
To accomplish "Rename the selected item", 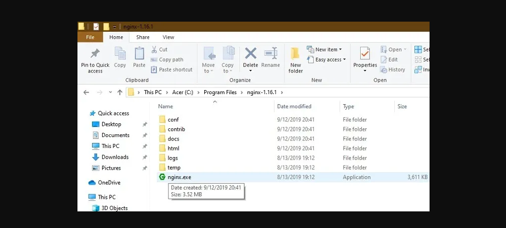I will pyautogui.click(x=271, y=57).
